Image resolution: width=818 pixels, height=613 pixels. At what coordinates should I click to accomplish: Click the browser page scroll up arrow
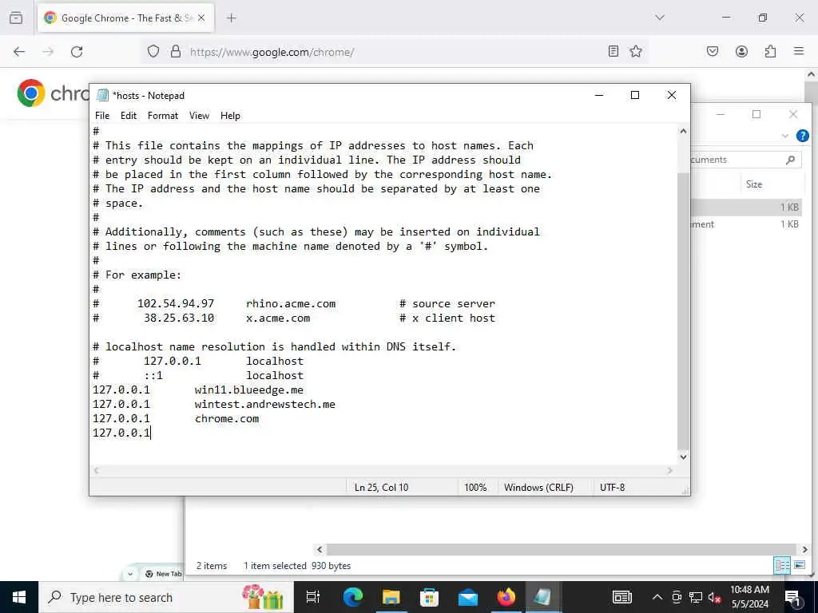pyautogui.click(x=812, y=74)
